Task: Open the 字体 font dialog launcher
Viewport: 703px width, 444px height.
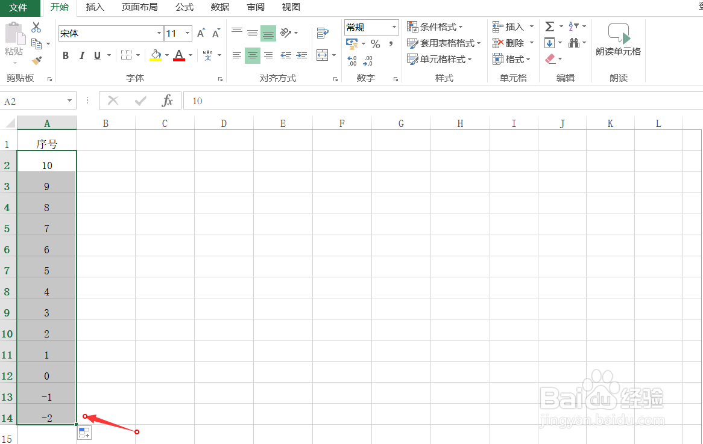Action: pos(220,79)
